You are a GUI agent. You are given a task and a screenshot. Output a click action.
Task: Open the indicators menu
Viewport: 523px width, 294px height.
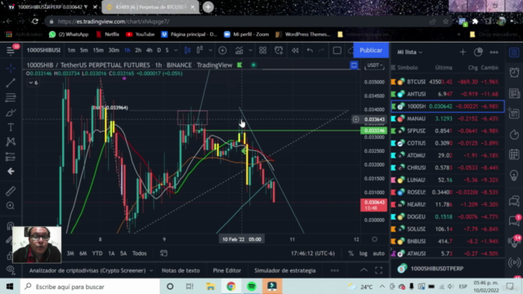click(x=239, y=51)
